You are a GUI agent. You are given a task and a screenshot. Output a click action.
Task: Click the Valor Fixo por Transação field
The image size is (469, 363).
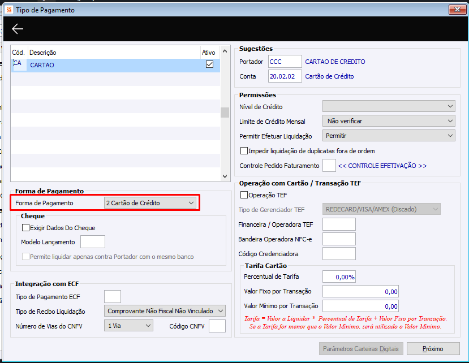pyautogui.click(x=360, y=291)
